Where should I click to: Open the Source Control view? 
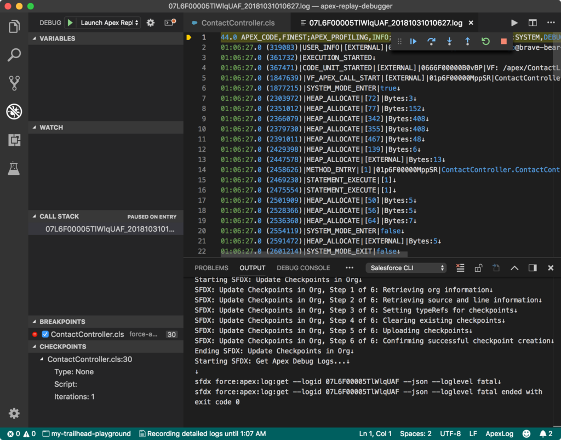coord(14,83)
